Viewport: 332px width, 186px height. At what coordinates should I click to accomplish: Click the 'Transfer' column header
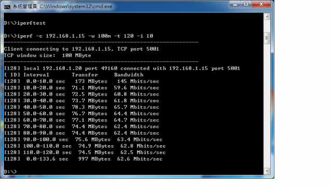[x=85, y=75]
